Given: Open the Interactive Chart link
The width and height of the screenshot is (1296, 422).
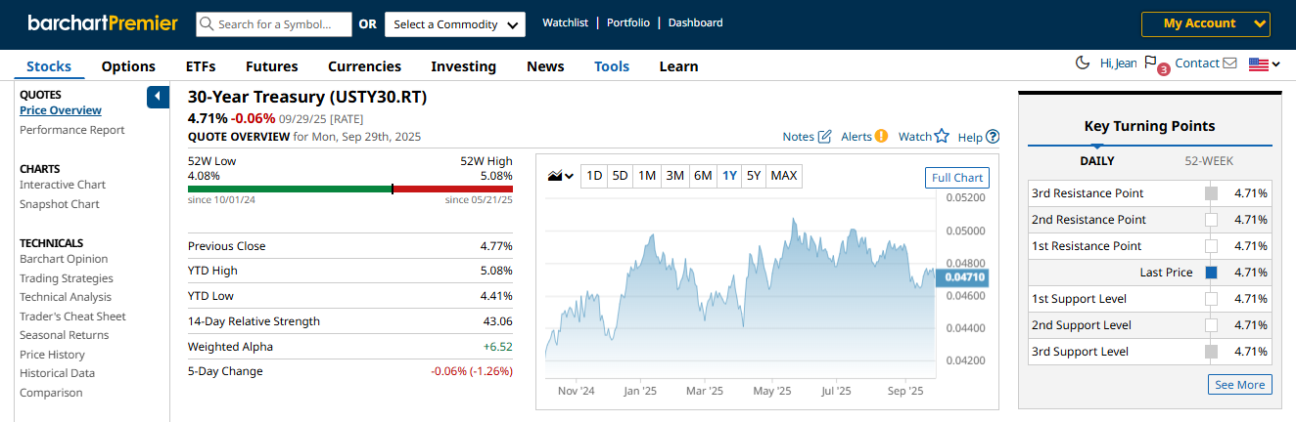Looking at the screenshot, I should pyautogui.click(x=63, y=185).
